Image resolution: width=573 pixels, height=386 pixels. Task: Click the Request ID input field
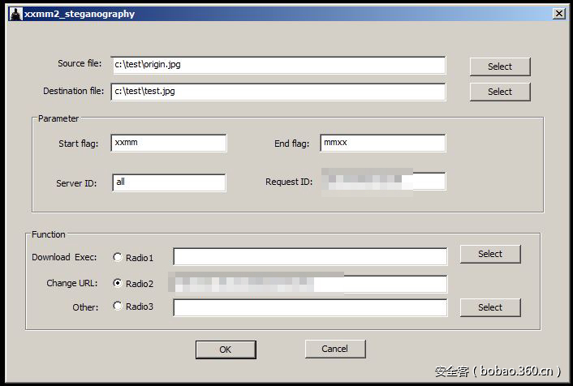(x=381, y=182)
